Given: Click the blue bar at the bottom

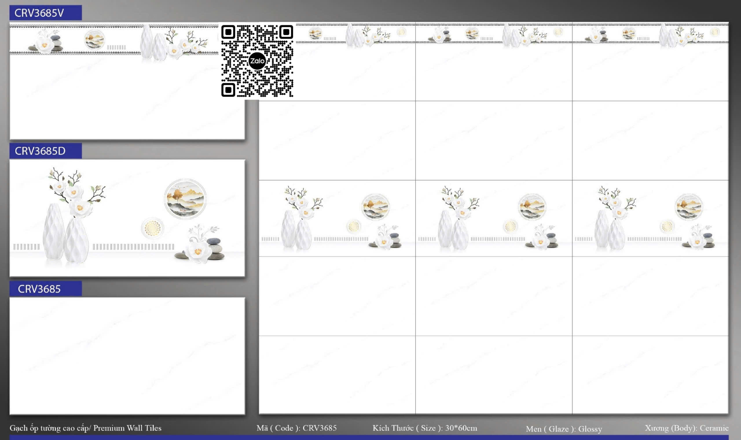Looking at the screenshot, I should pyautogui.click(x=369, y=437).
